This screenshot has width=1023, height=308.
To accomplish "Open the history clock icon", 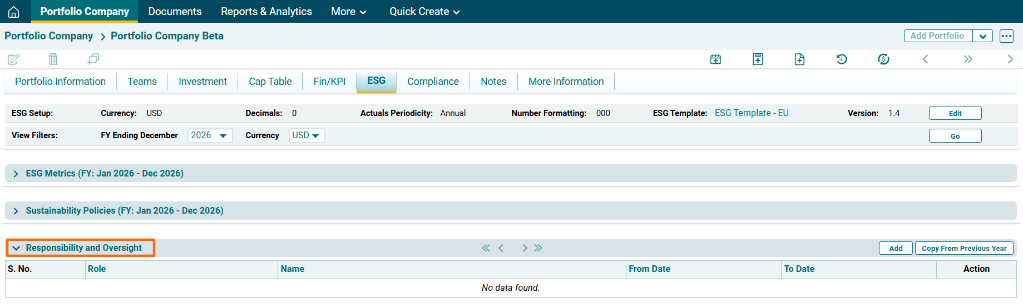I will pos(842,59).
